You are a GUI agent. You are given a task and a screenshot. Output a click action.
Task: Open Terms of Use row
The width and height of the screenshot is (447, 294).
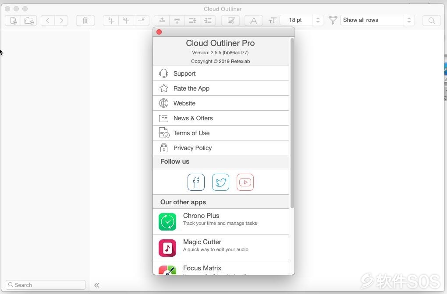coord(221,133)
